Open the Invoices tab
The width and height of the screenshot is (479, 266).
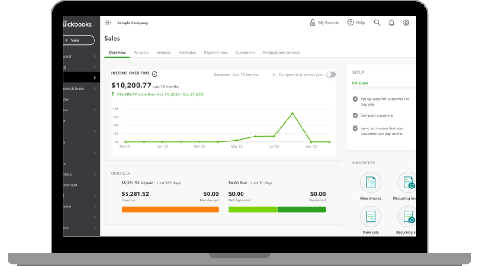pos(164,53)
